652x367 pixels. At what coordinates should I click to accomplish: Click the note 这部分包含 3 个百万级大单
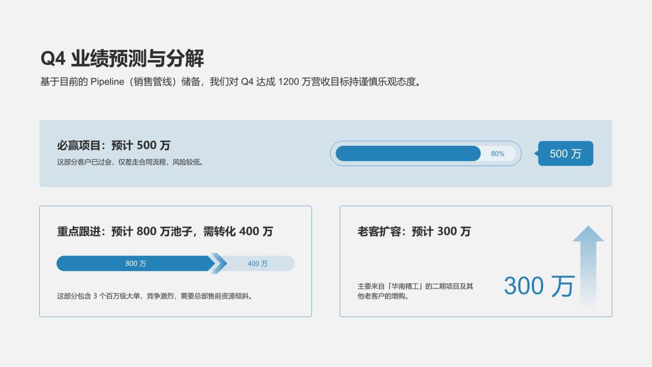pos(155,296)
